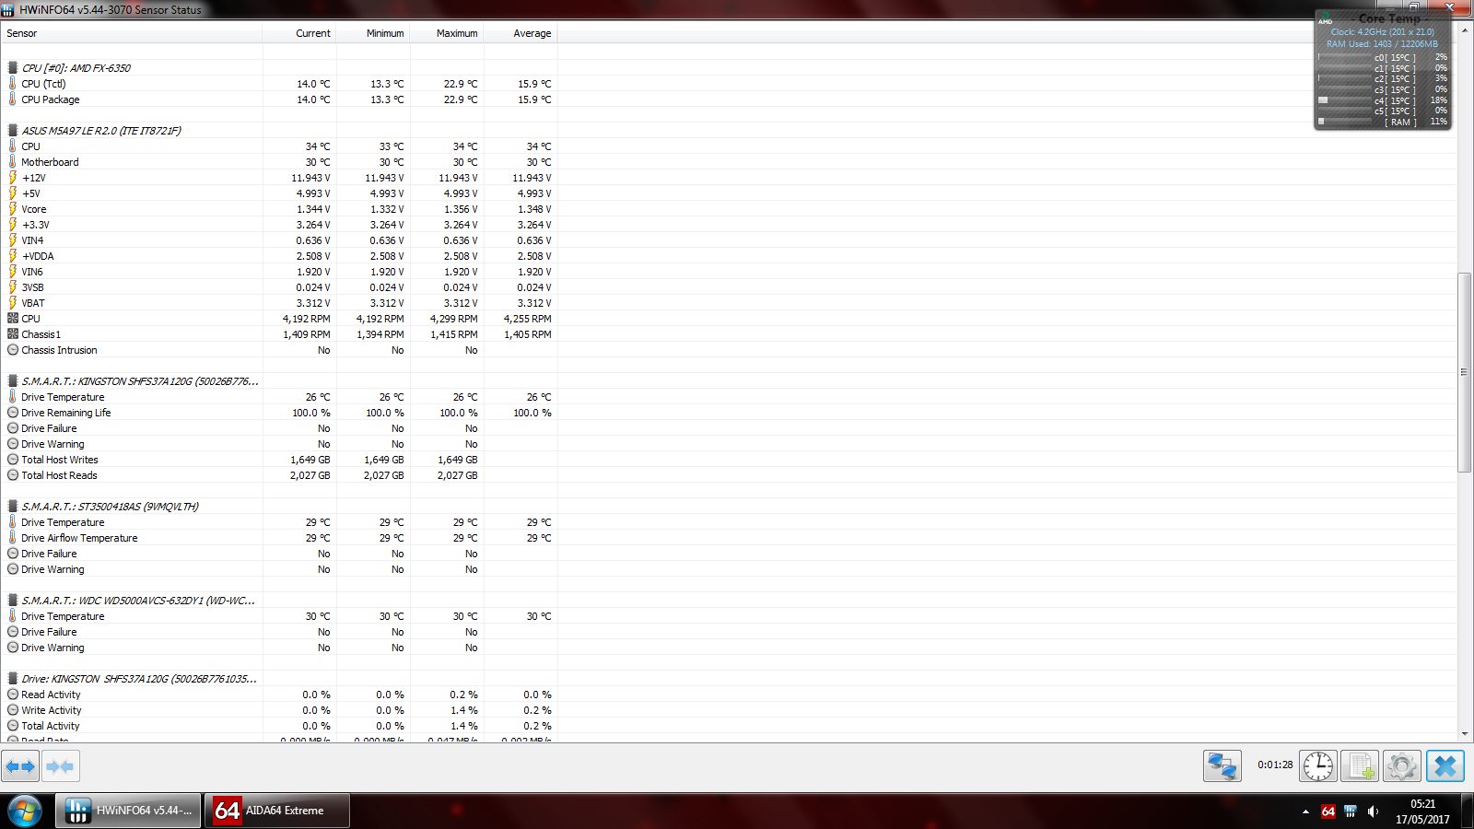This screenshot has width=1474, height=829.
Task: Show hidden tray icons arrow
Action: [1305, 811]
